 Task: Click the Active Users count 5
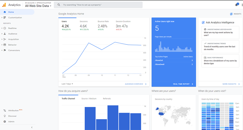tap(157, 28)
